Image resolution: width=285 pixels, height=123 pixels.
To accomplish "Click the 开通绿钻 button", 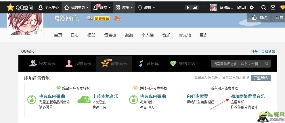I will click(261, 78).
